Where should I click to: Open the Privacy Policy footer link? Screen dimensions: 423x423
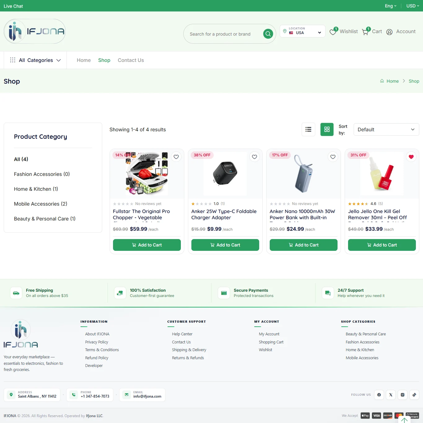coord(97,342)
